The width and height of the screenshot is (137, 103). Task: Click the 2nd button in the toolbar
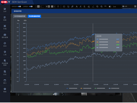coord(115,7)
